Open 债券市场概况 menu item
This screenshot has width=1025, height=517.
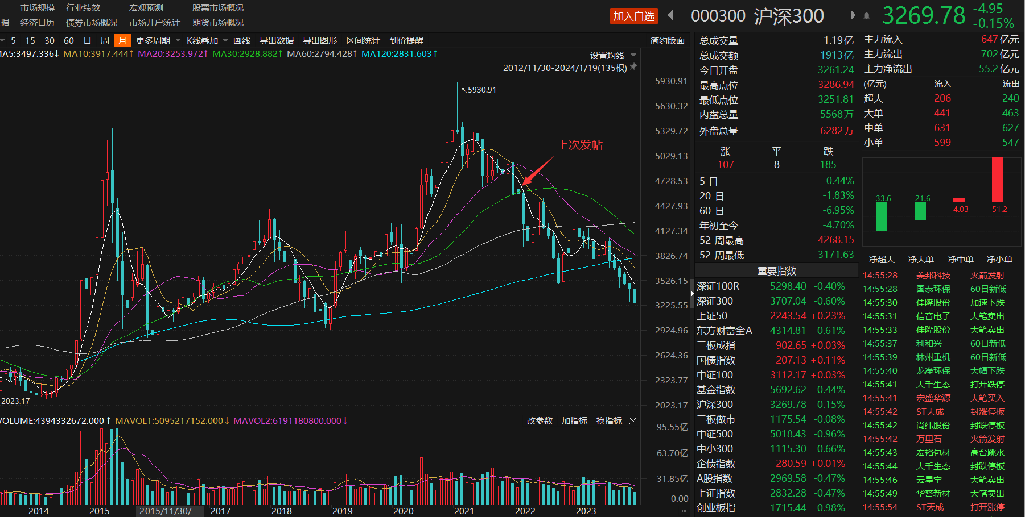click(x=92, y=22)
